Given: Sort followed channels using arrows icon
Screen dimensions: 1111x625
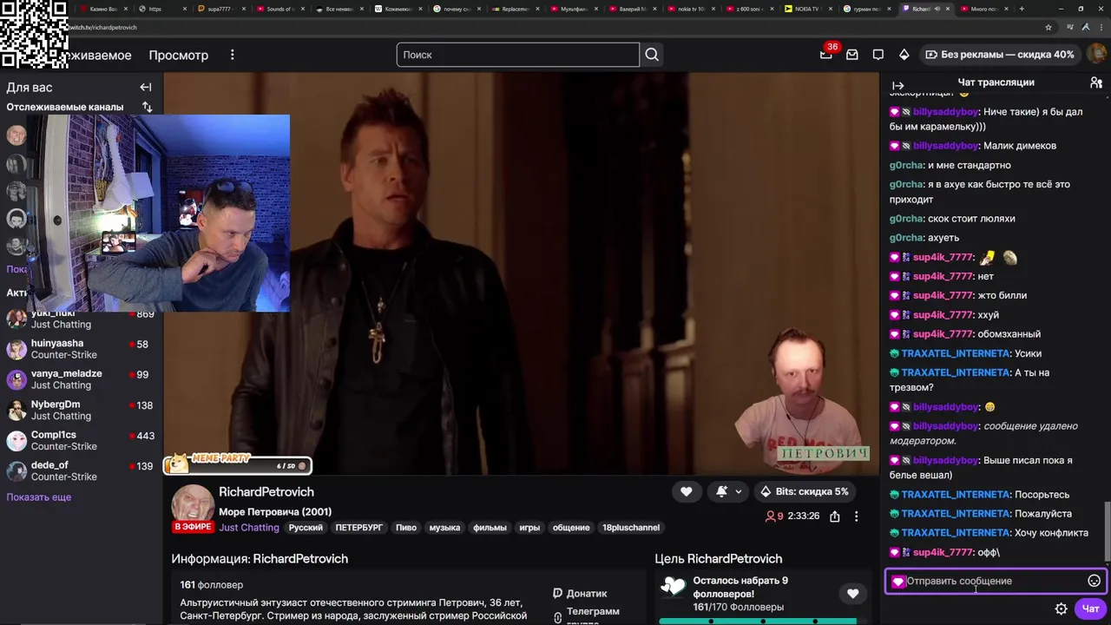Looking at the screenshot, I should (147, 107).
